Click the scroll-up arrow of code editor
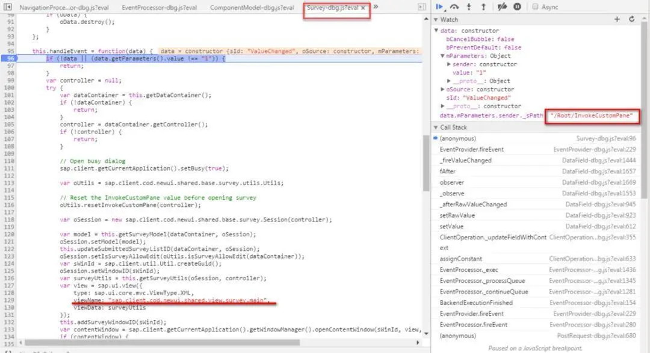The width and height of the screenshot is (650, 353). tap(426, 19)
